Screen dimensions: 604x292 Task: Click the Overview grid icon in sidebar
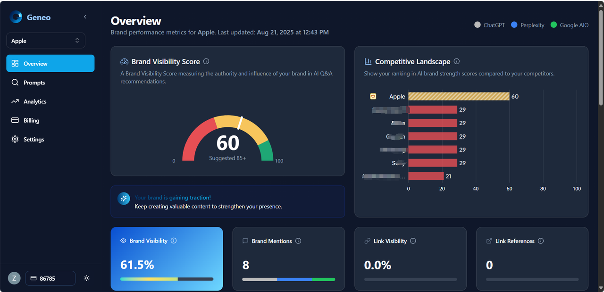pyautogui.click(x=15, y=63)
